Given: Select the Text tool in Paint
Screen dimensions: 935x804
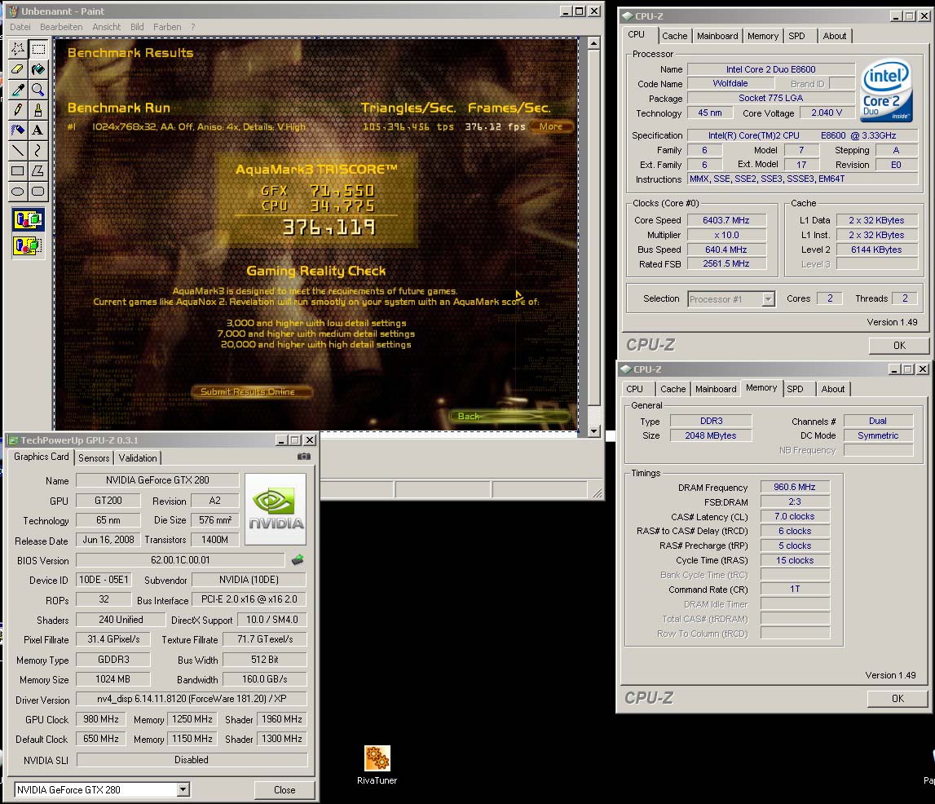Looking at the screenshot, I should pos(38,130).
